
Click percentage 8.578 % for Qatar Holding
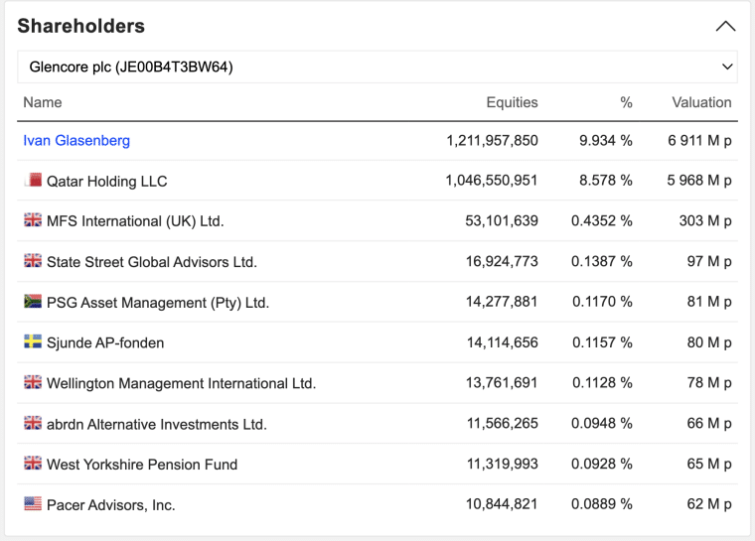click(x=606, y=181)
